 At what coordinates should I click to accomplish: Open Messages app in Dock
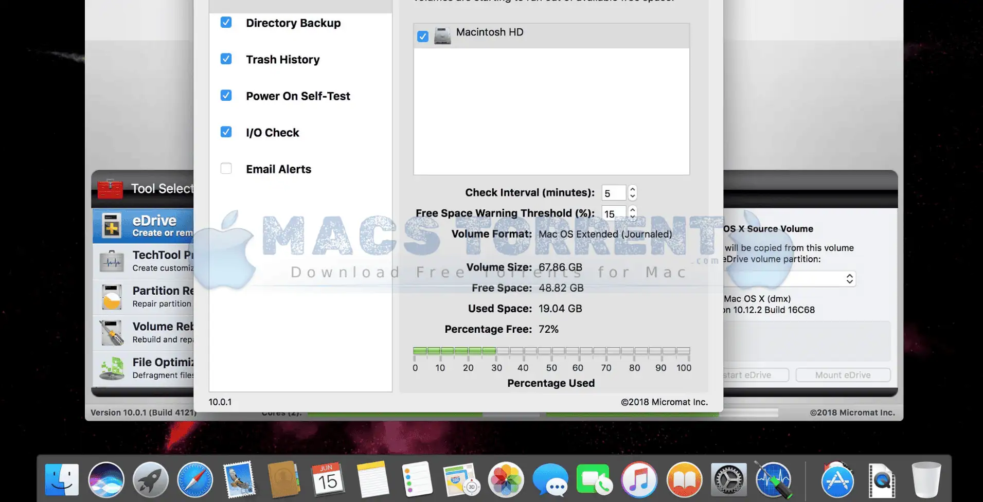click(x=550, y=480)
